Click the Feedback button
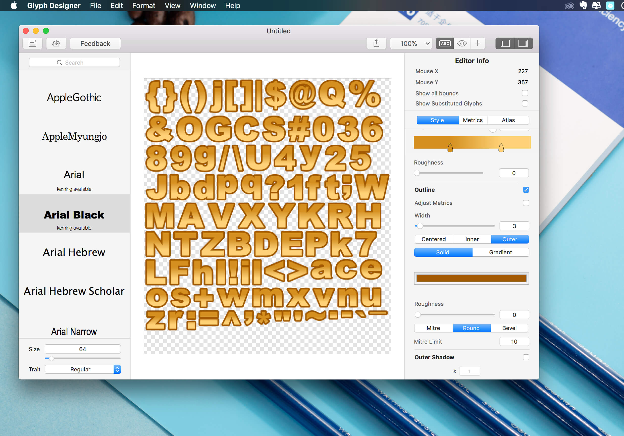The width and height of the screenshot is (624, 436). click(95, 43)
